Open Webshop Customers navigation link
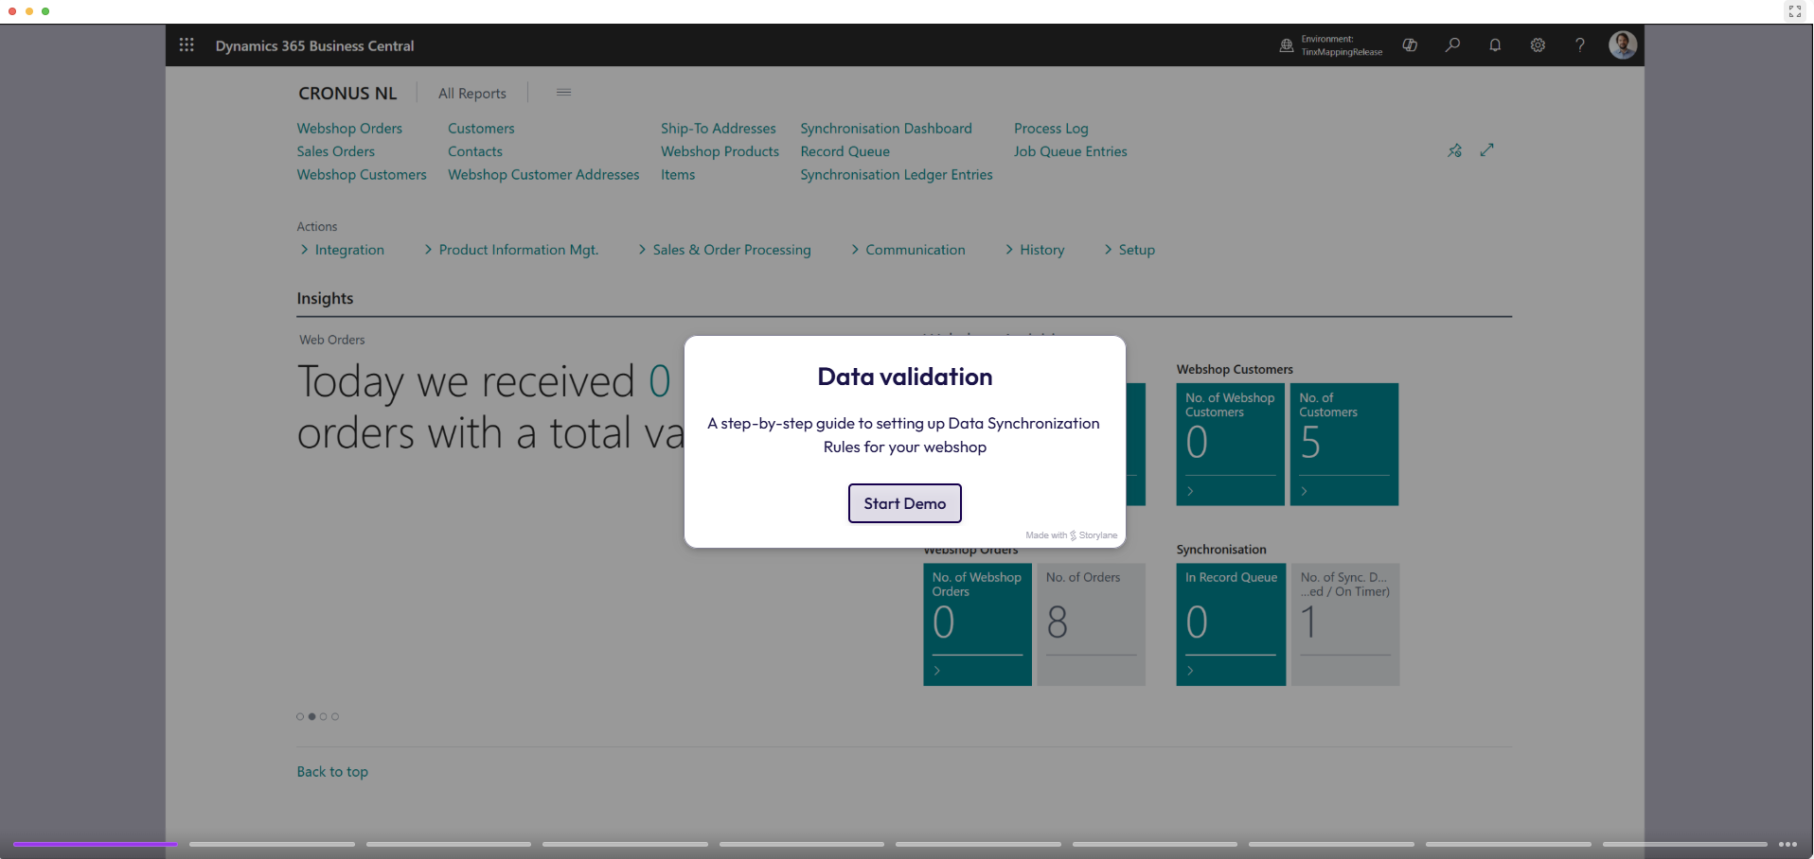The height and width of the screenshot is (859, 1814). point(362,174)
